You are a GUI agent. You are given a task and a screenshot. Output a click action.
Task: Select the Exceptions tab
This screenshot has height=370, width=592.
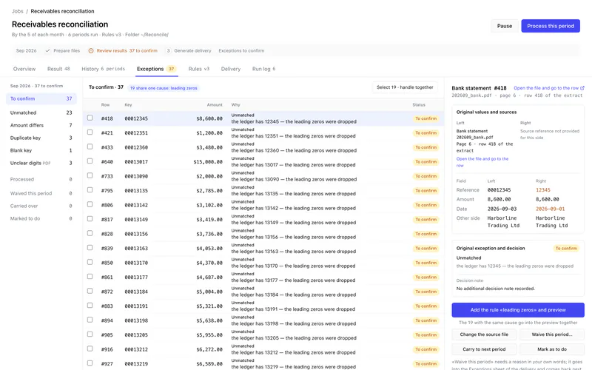pyautogui.click(x=156, y=69)
